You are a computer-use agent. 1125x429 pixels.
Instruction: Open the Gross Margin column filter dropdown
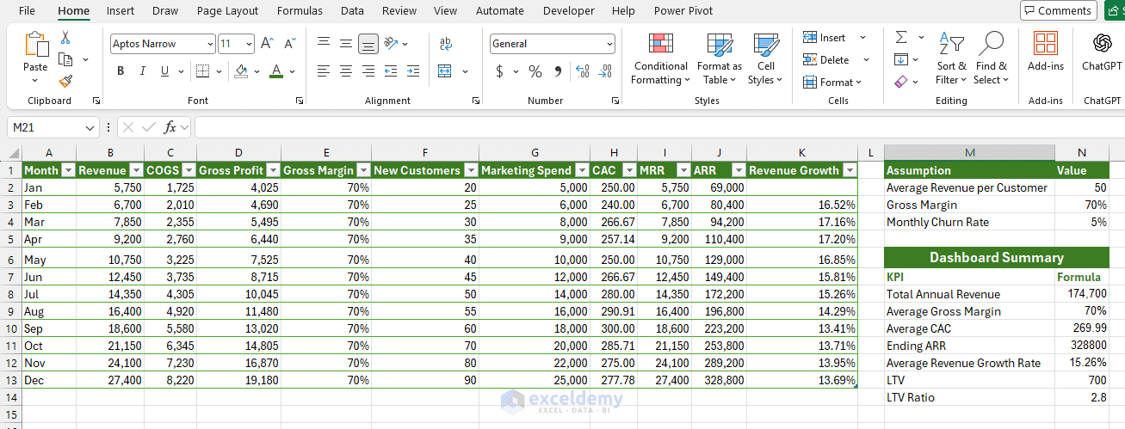pos(363,170)
